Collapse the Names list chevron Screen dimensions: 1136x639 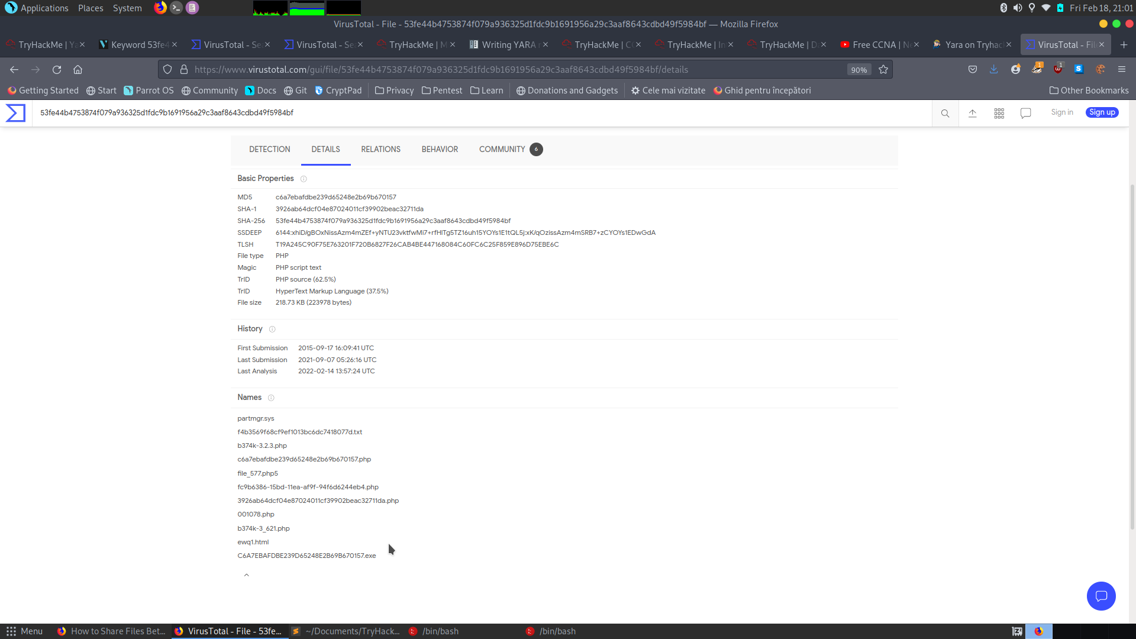pyautogui.click(x=247, y=575)
